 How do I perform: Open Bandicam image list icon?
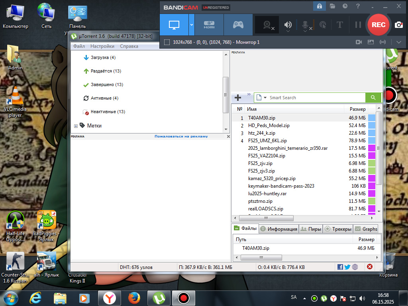tap(371, 42)
